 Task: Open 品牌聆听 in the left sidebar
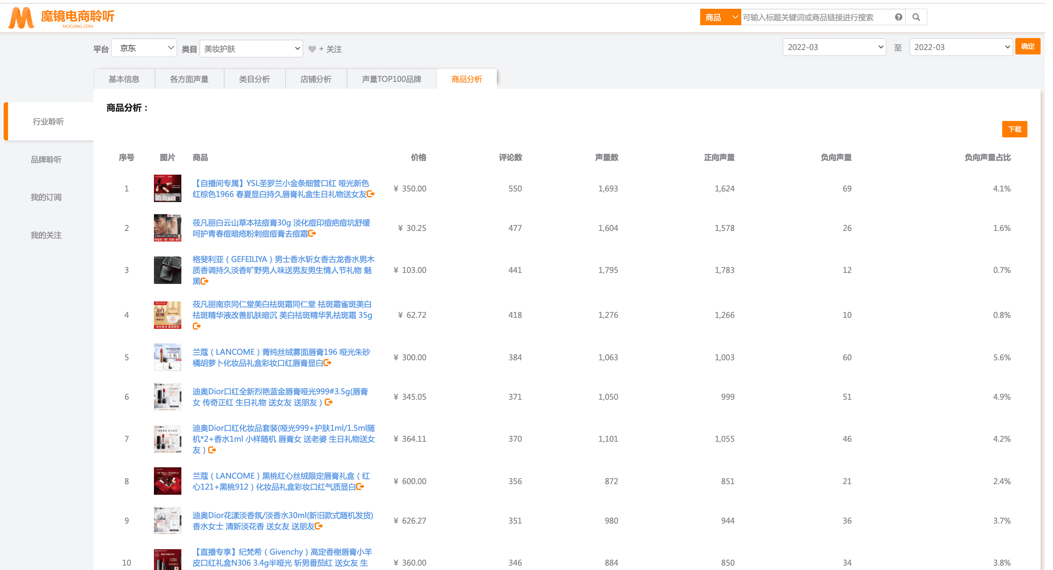tap(46, 160)
